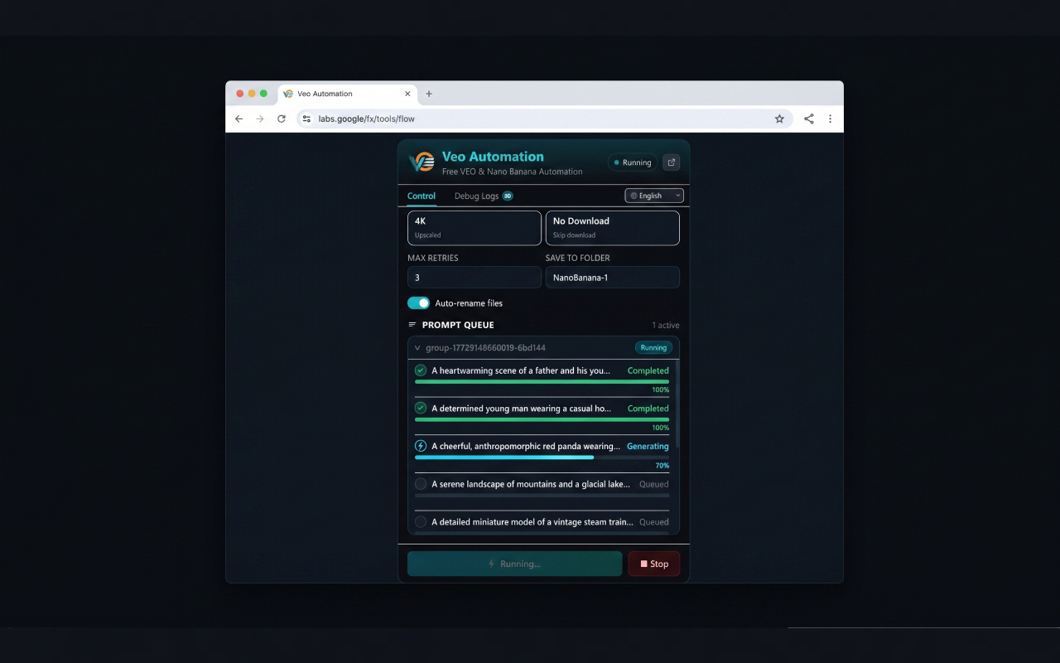Go back in the browser
This screenshot has width=1060, height=663.
(239, 119)
